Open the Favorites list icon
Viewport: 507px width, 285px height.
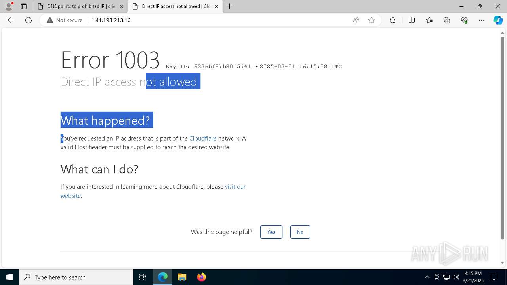point(429,20)
